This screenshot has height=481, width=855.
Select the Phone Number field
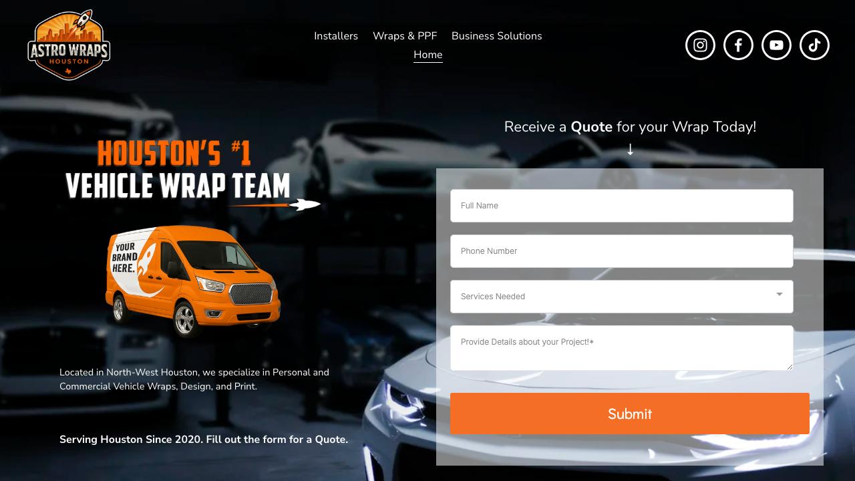(622, 251)
